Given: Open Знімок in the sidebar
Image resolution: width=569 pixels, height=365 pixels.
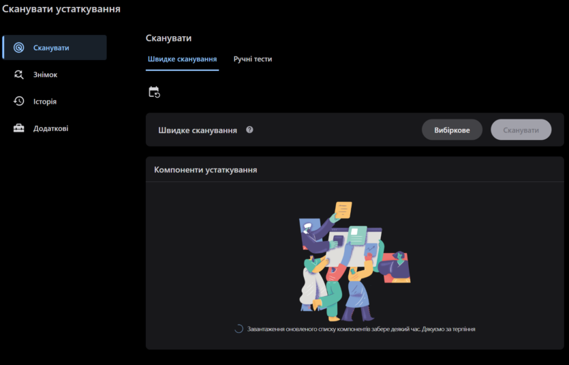Looking at the screenshot, I should click(55, 74).
